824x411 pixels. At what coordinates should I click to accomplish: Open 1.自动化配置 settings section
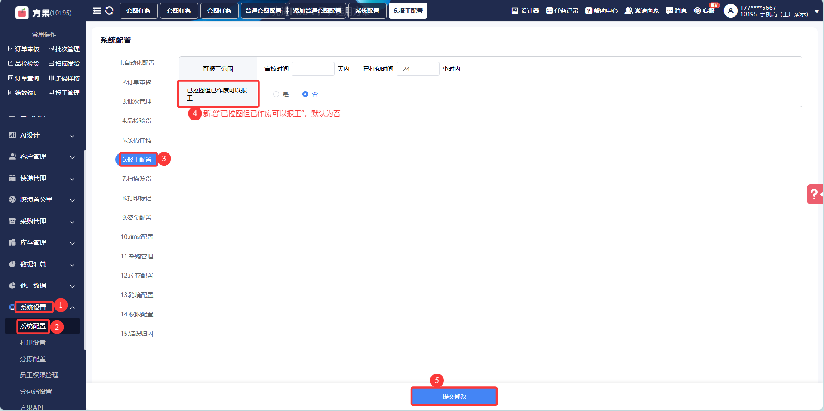[137, 63]
